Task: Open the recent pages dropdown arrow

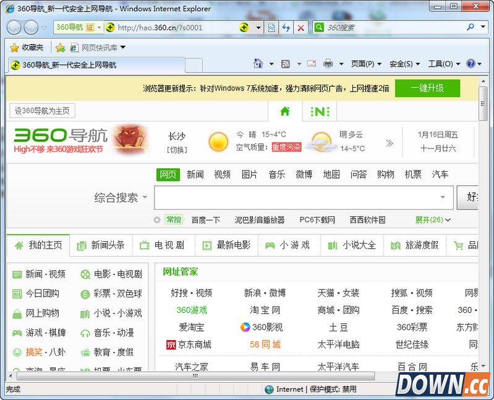Action: click(44, 28)
